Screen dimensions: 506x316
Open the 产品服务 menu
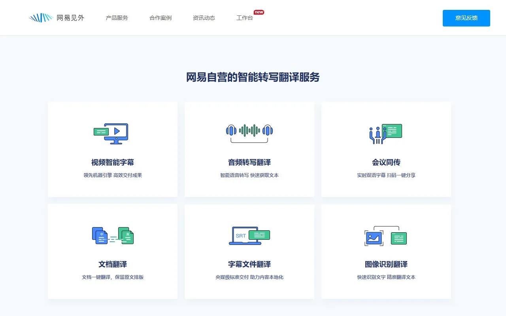[x=117, y=18]
